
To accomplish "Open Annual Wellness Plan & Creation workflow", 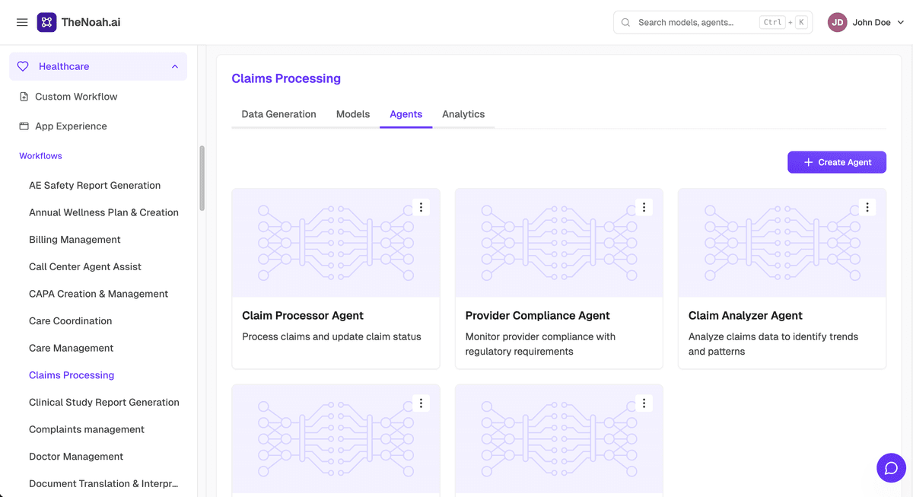I will (103, 212).
